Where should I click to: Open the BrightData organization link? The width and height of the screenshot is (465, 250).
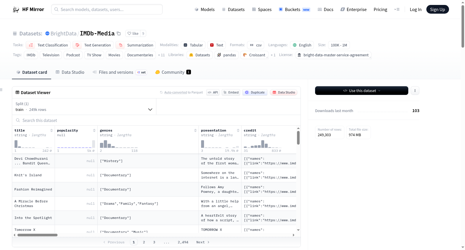pos(63,33)
